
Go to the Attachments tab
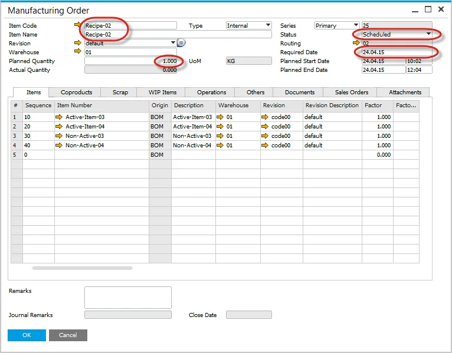pos(405,92)
